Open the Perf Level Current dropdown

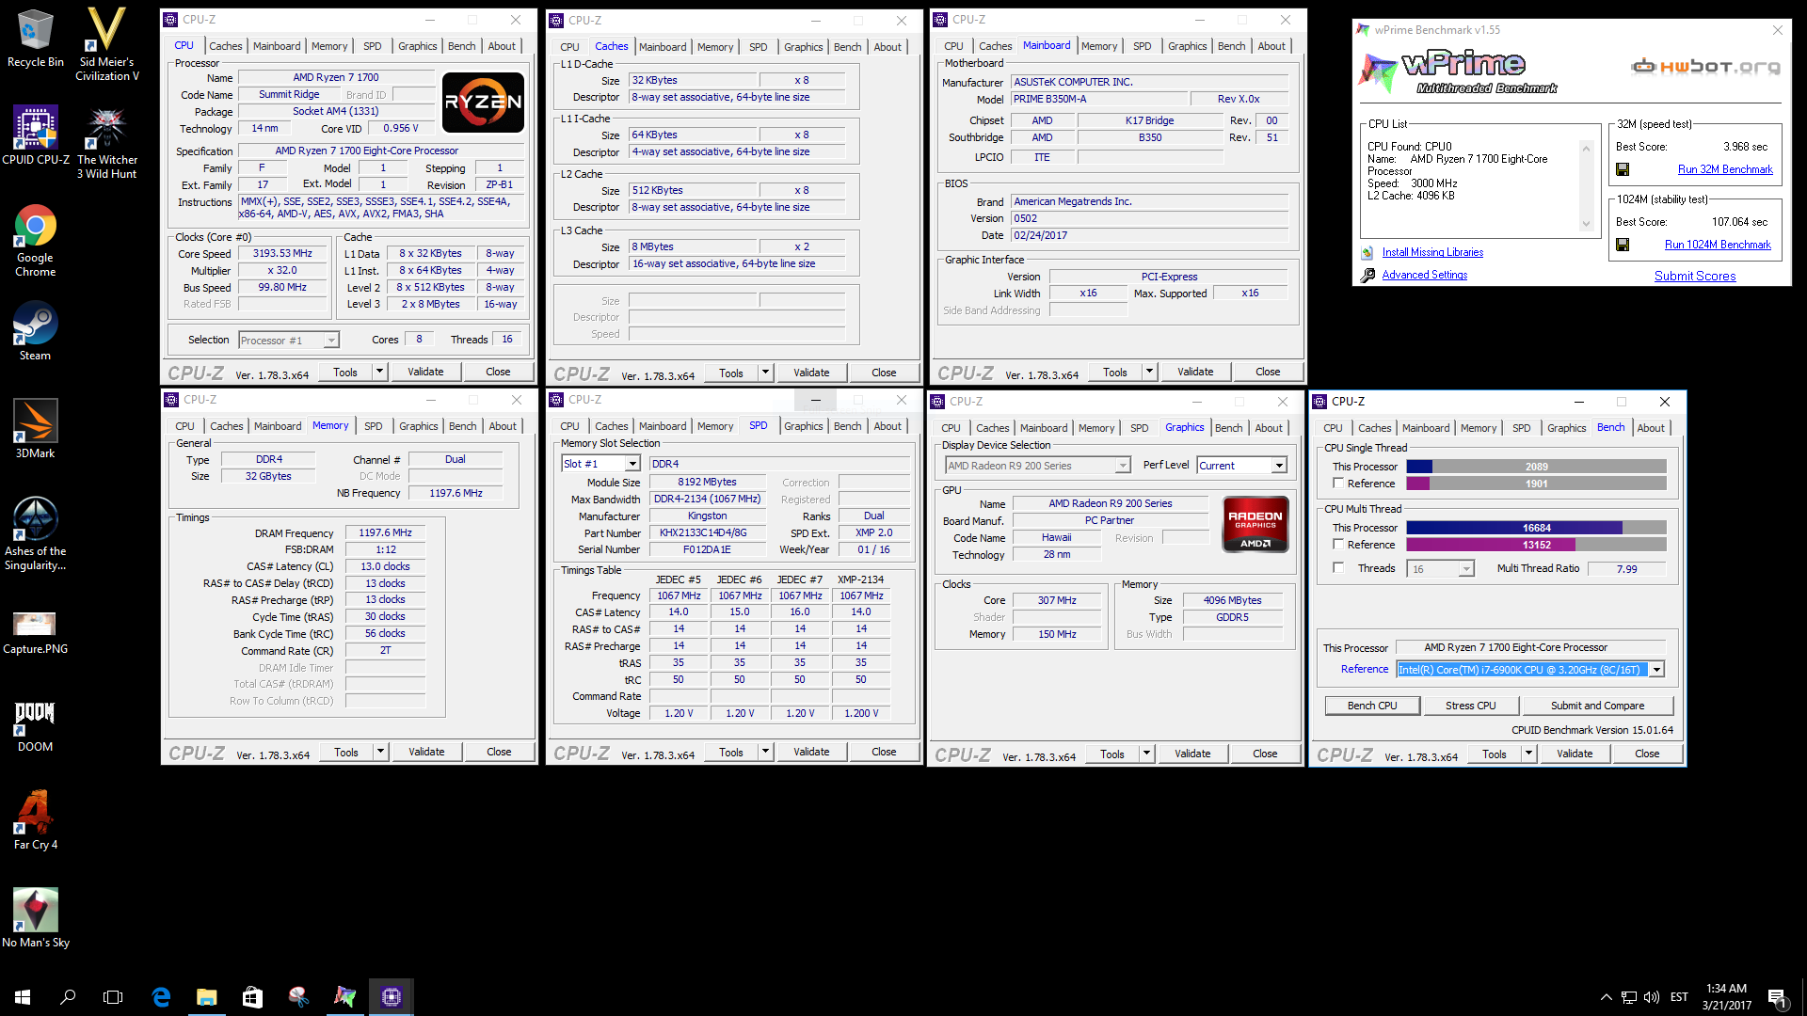point(1241,466)
